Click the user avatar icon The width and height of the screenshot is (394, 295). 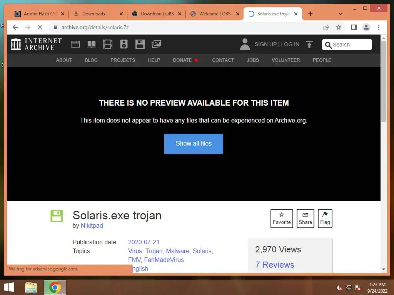click(245, 44)
